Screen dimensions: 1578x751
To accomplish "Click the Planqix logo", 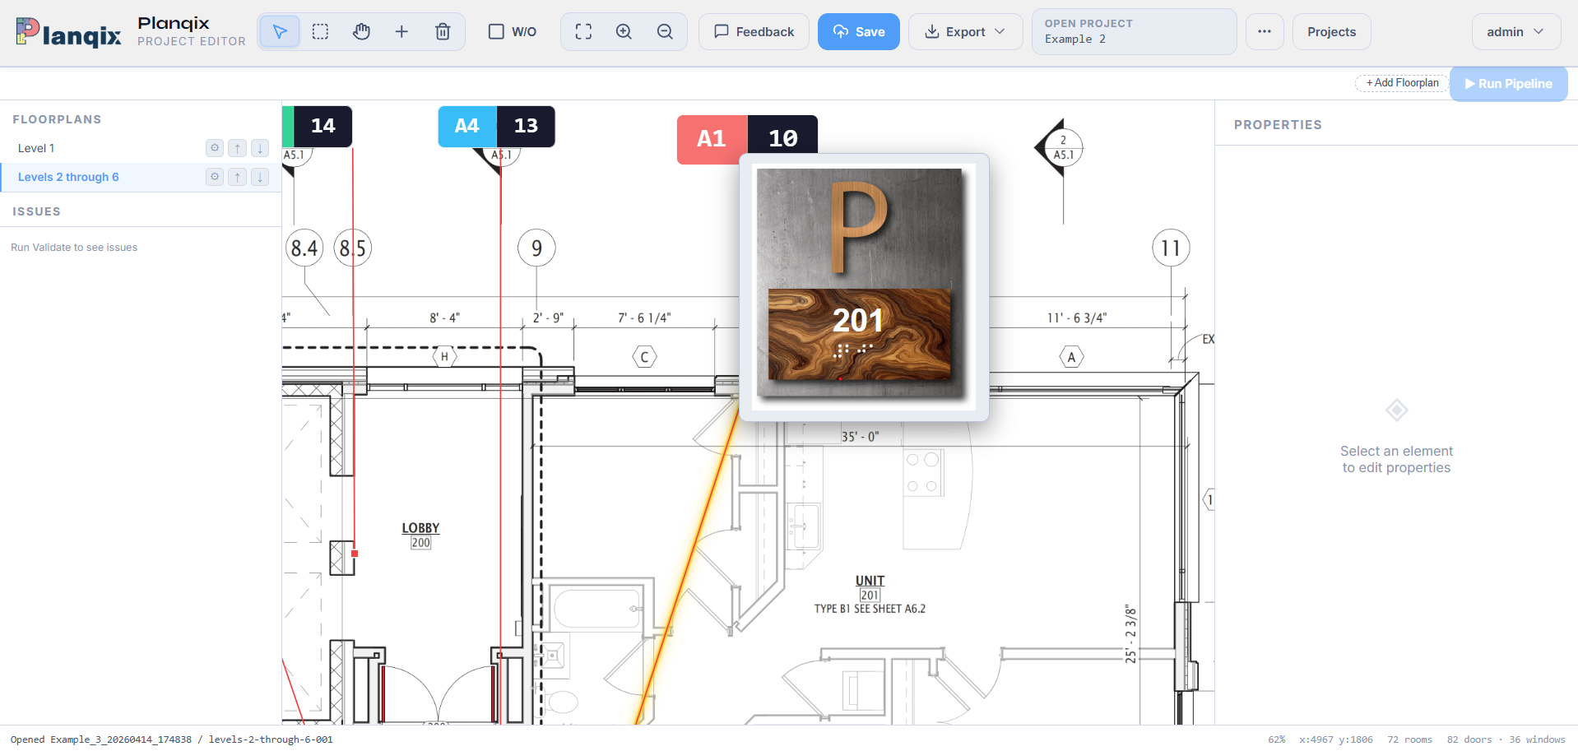I will coord(68,32).
